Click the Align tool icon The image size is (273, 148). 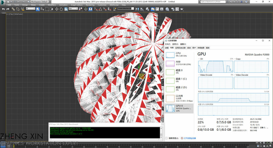tap(142, 9)
